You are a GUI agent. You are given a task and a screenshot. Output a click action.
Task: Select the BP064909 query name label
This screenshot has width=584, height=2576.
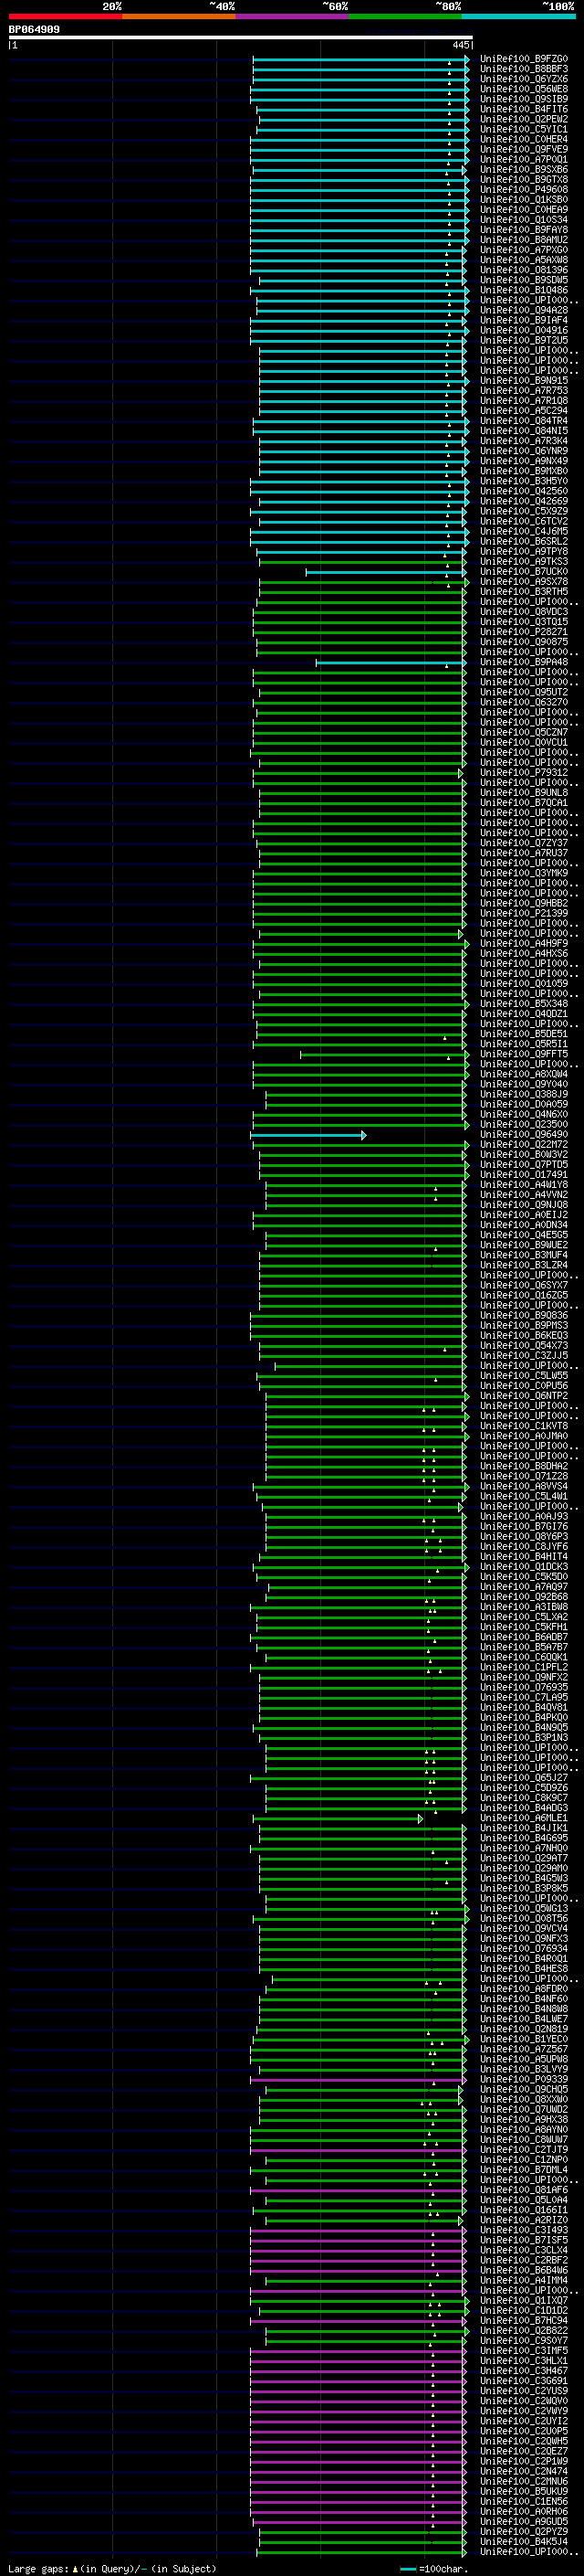[x=34, y=30]
